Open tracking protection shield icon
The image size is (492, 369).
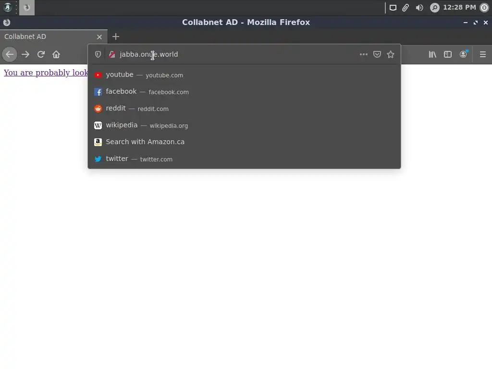tap(98, 54)
